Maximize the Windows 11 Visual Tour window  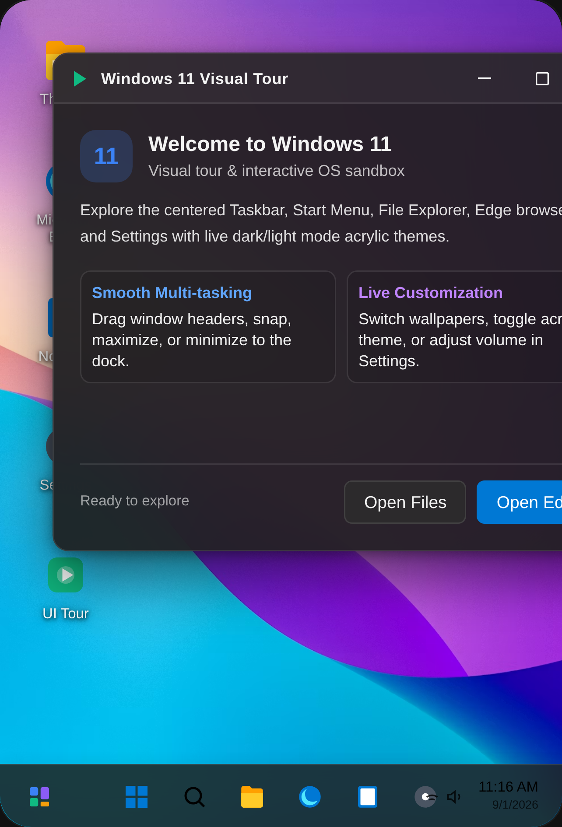[x=542, y=79]
